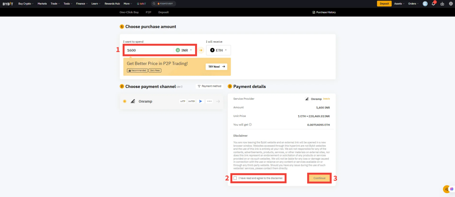Open the Markets menu
Image resolution: width=455 pixels, height=197 pixels.
(42, 3)
